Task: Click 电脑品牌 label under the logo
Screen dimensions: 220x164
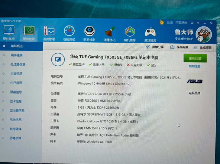Action: point(195,93)
